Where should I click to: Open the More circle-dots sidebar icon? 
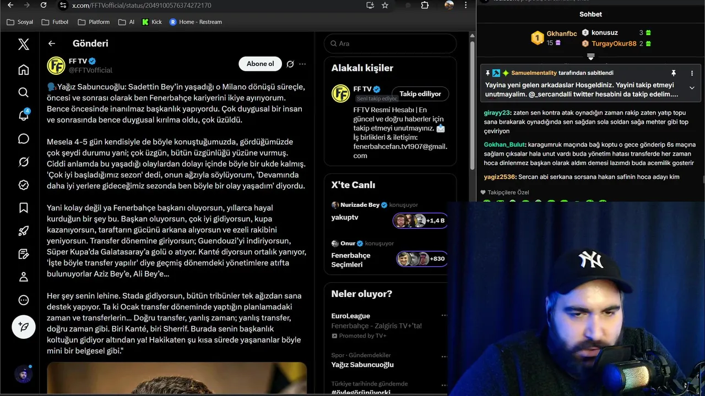tap(23, 300)
